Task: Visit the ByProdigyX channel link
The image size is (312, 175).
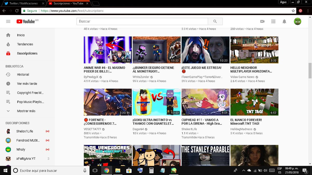Action: pyautogui.click(x=91, y=77)
